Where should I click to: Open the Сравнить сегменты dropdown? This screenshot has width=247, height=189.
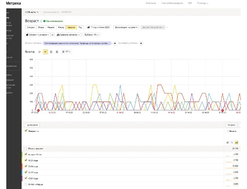69,35
